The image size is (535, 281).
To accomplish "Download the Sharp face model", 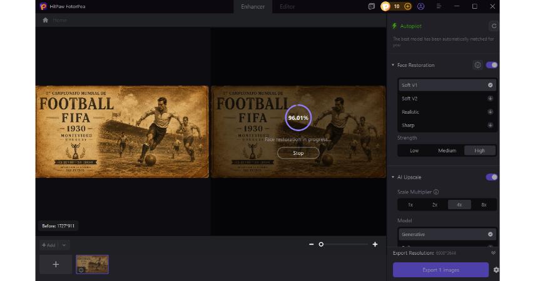I will tap(491, 125).
